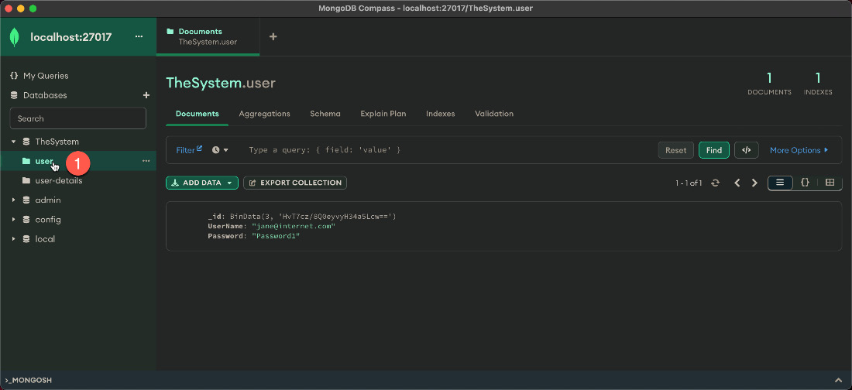Open the Aggregations tab
This screenshot has width=852, height=390.
click(x=265, y=114)
